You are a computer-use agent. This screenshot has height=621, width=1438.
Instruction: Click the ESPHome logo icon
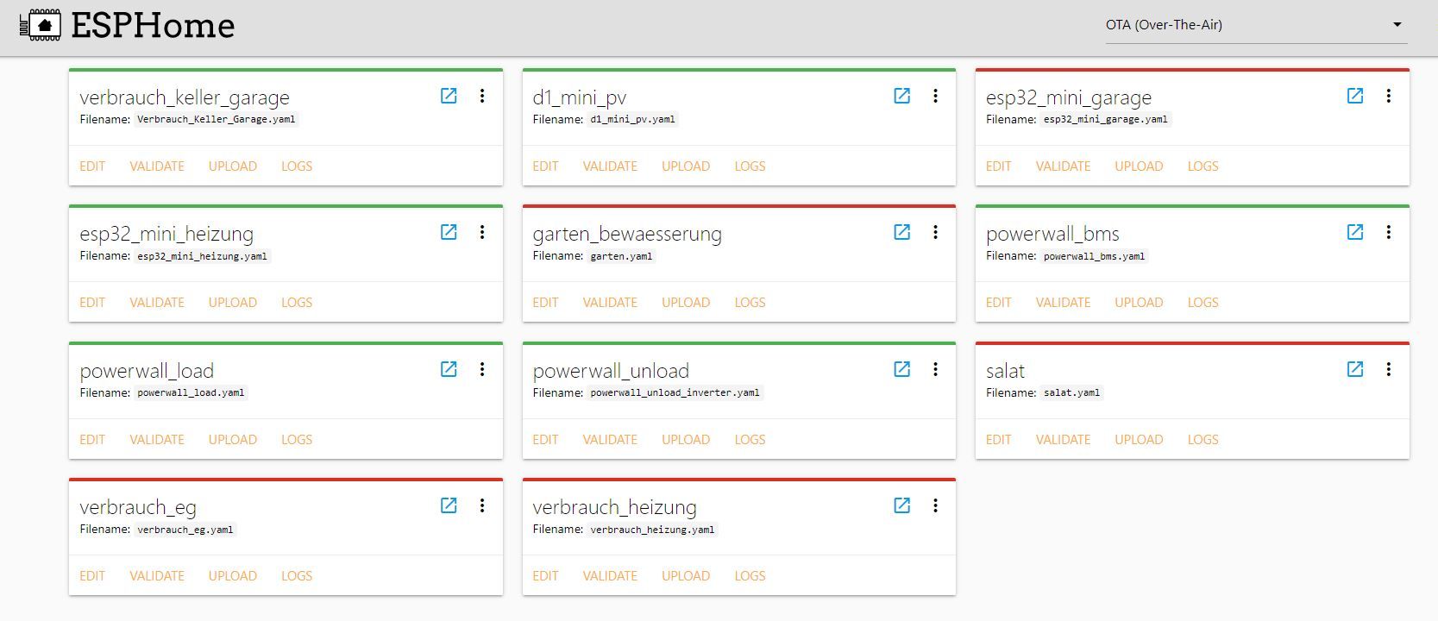coord(40,25)
